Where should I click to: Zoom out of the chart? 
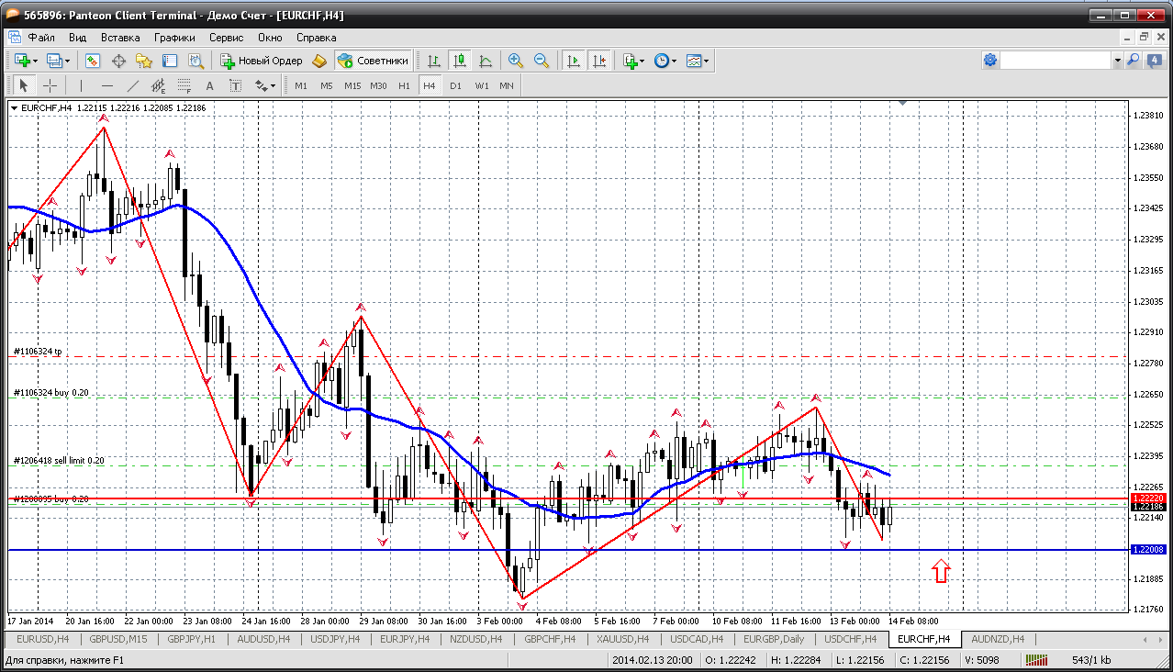542,61
